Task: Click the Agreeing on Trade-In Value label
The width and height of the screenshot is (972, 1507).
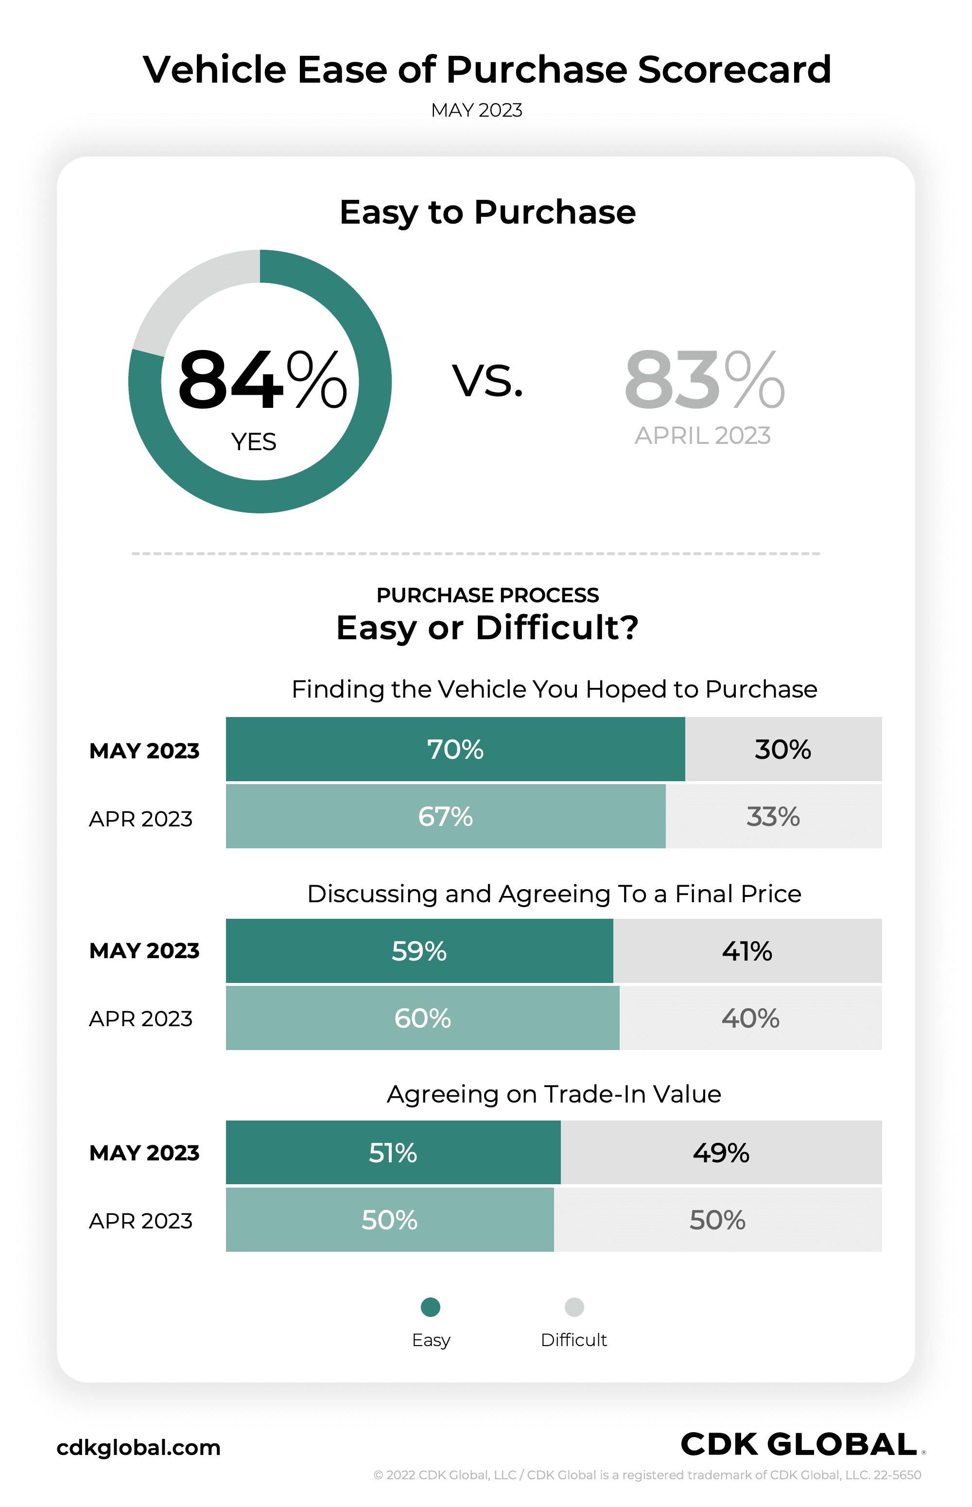Action: [554, 1094]
